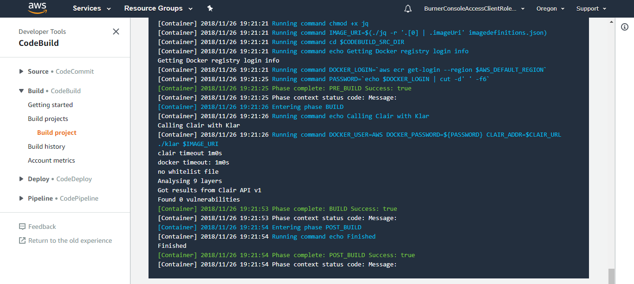Open the info panel icon
Screen dimensions: 634x284
(x=625, y=27)
